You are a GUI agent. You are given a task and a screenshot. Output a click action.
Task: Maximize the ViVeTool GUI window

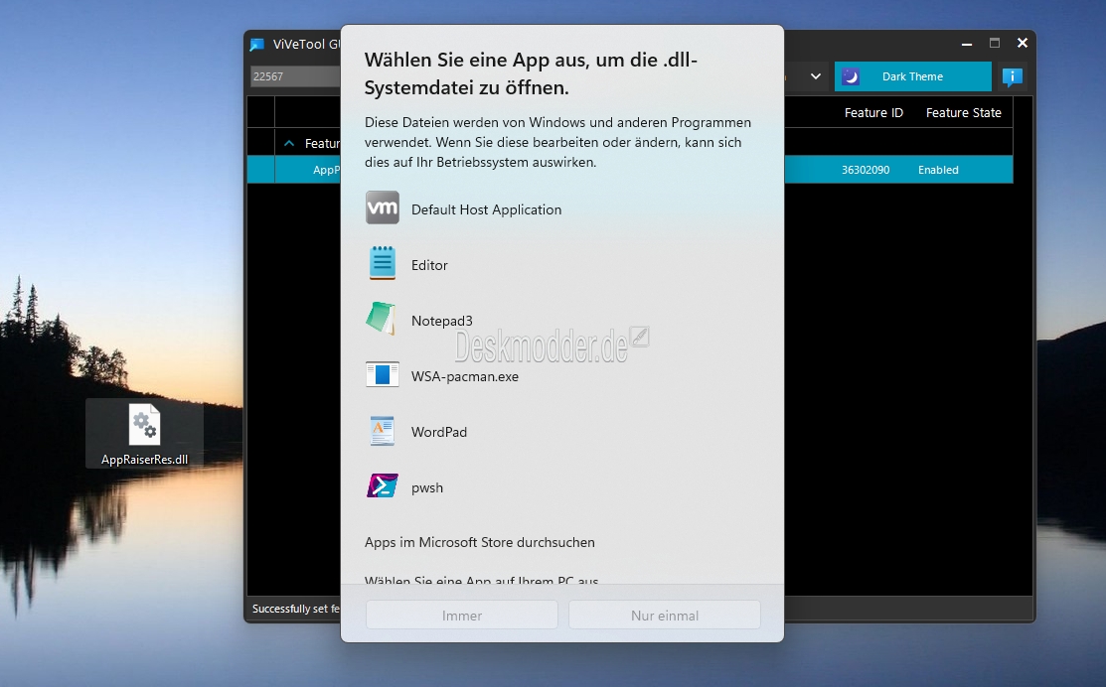click(x=995, y=43)
